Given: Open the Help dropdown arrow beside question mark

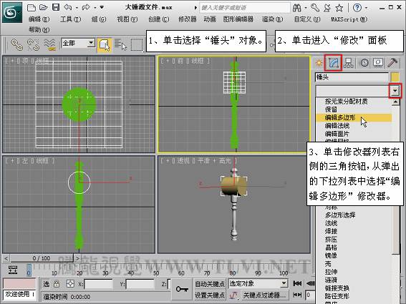Looking at the screenshot, I should [366, 8].
